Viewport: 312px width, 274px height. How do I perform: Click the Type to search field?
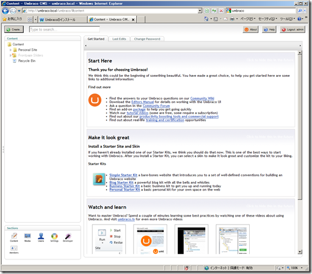click(x=65, y=29)
